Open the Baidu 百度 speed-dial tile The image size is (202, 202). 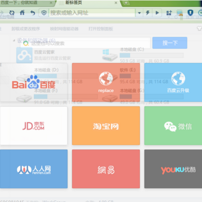pyautogui.click(x=34, y=82)
